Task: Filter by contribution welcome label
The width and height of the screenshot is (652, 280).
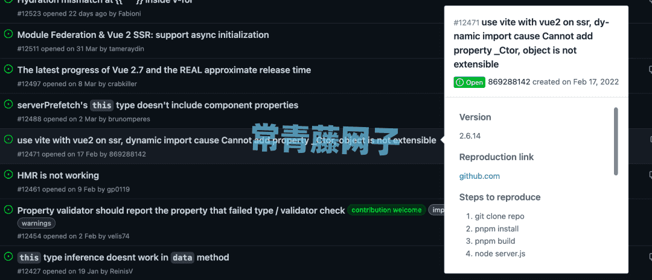Action: point(386,210)
